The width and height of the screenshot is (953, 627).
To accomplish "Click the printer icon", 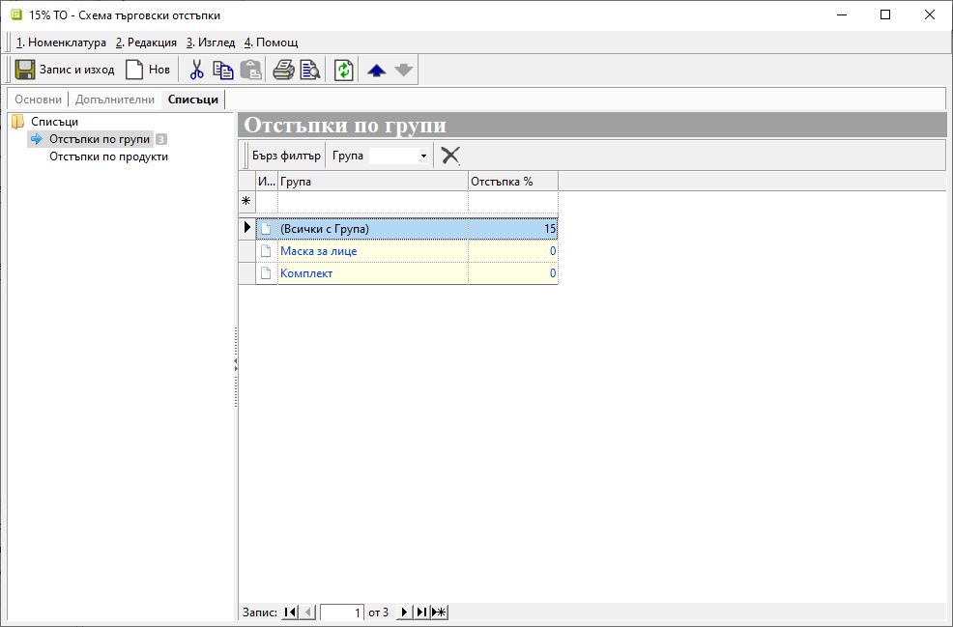I will (x=283, y=70).
